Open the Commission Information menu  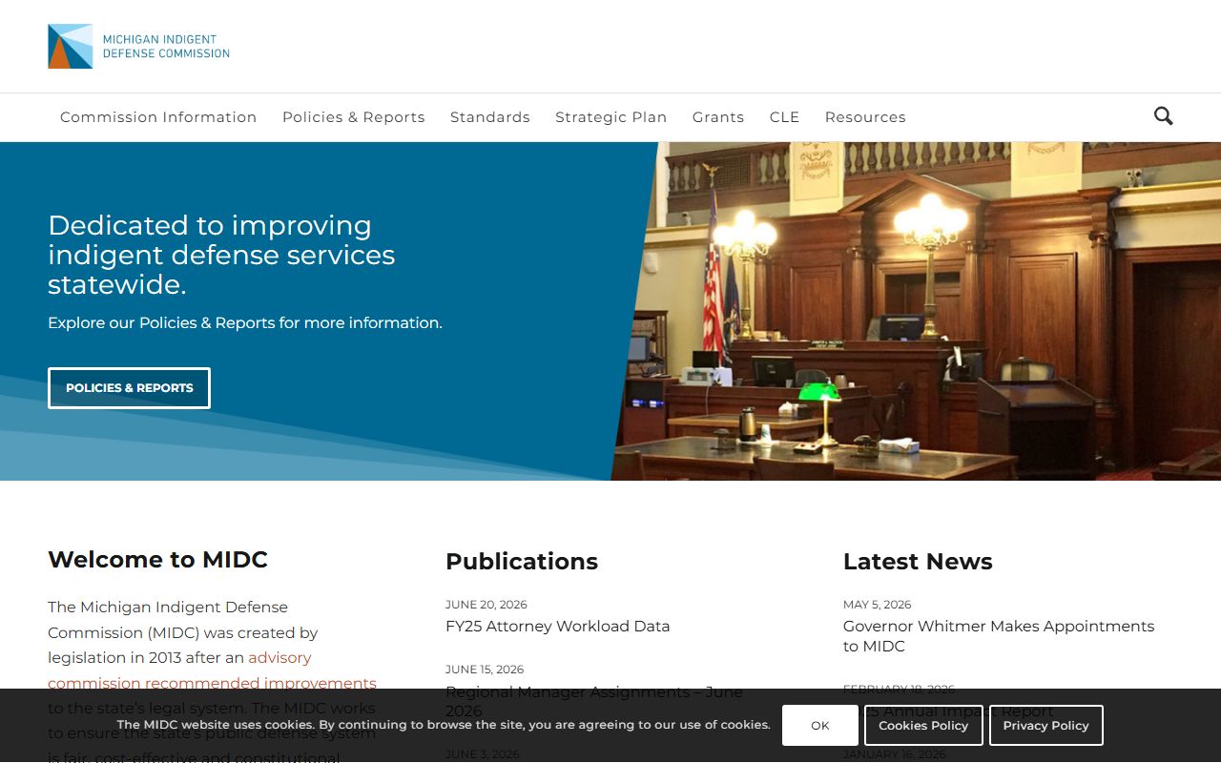point(158,117)
